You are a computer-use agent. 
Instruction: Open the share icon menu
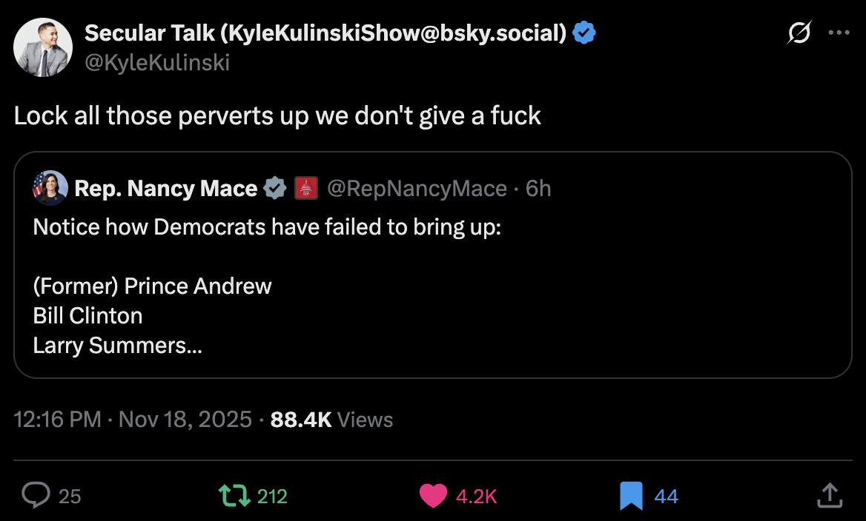coord(829,495)
